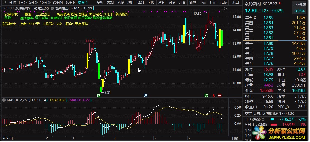Image resolution: width=310 pixels, height=142 pixels.
Task: Switch to 30分钟 period
Action: coord(58,3)
